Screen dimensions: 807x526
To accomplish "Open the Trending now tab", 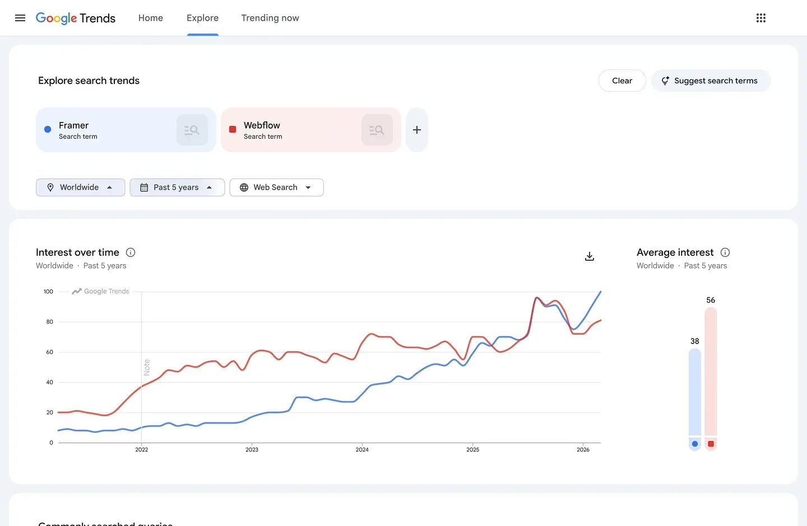I will pos(270,18).
